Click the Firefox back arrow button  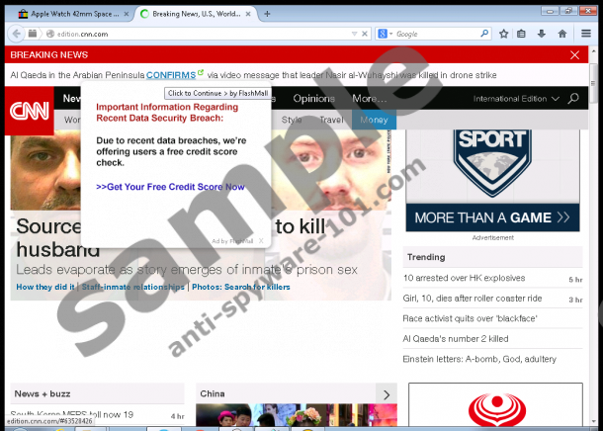(x=17, y=34)
